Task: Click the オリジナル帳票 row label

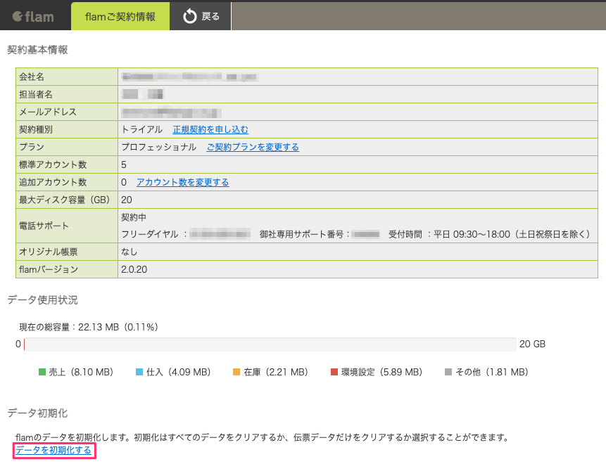Action: (x=49, y=252)
